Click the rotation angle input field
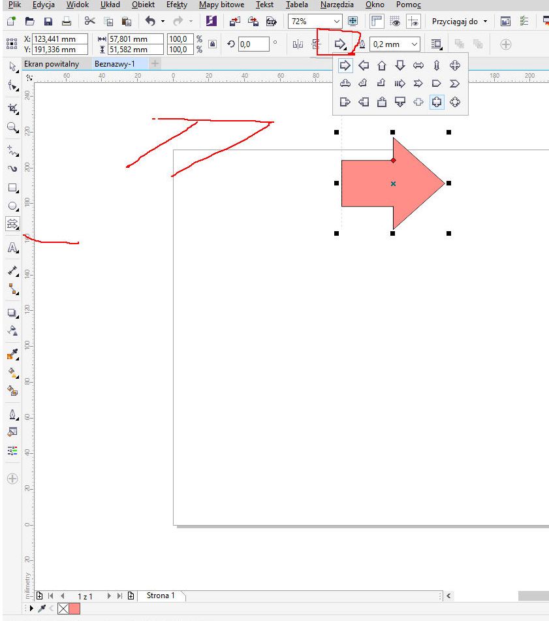 click(253, 44)
